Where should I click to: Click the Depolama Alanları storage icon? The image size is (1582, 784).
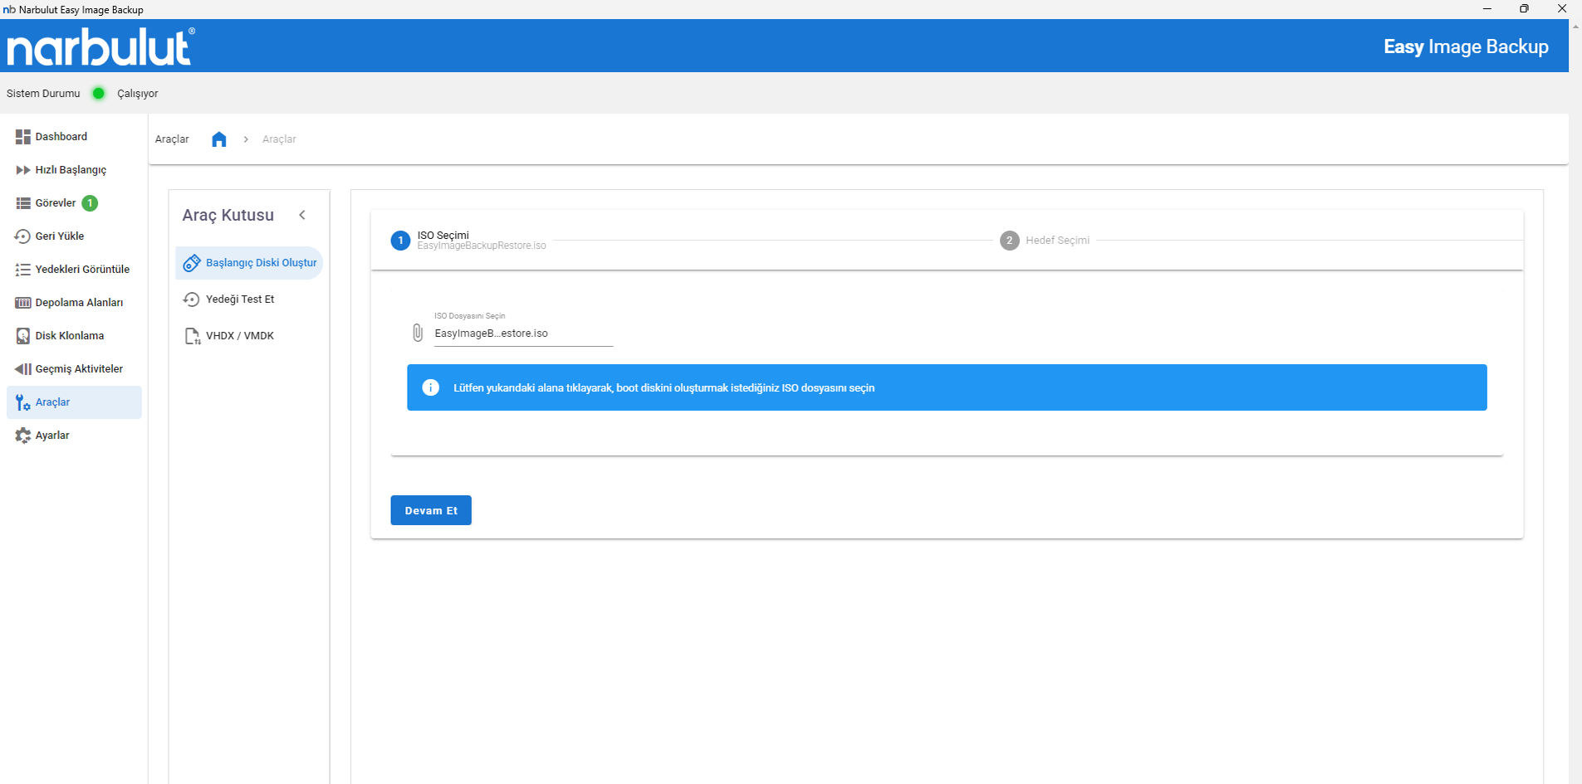22,303
